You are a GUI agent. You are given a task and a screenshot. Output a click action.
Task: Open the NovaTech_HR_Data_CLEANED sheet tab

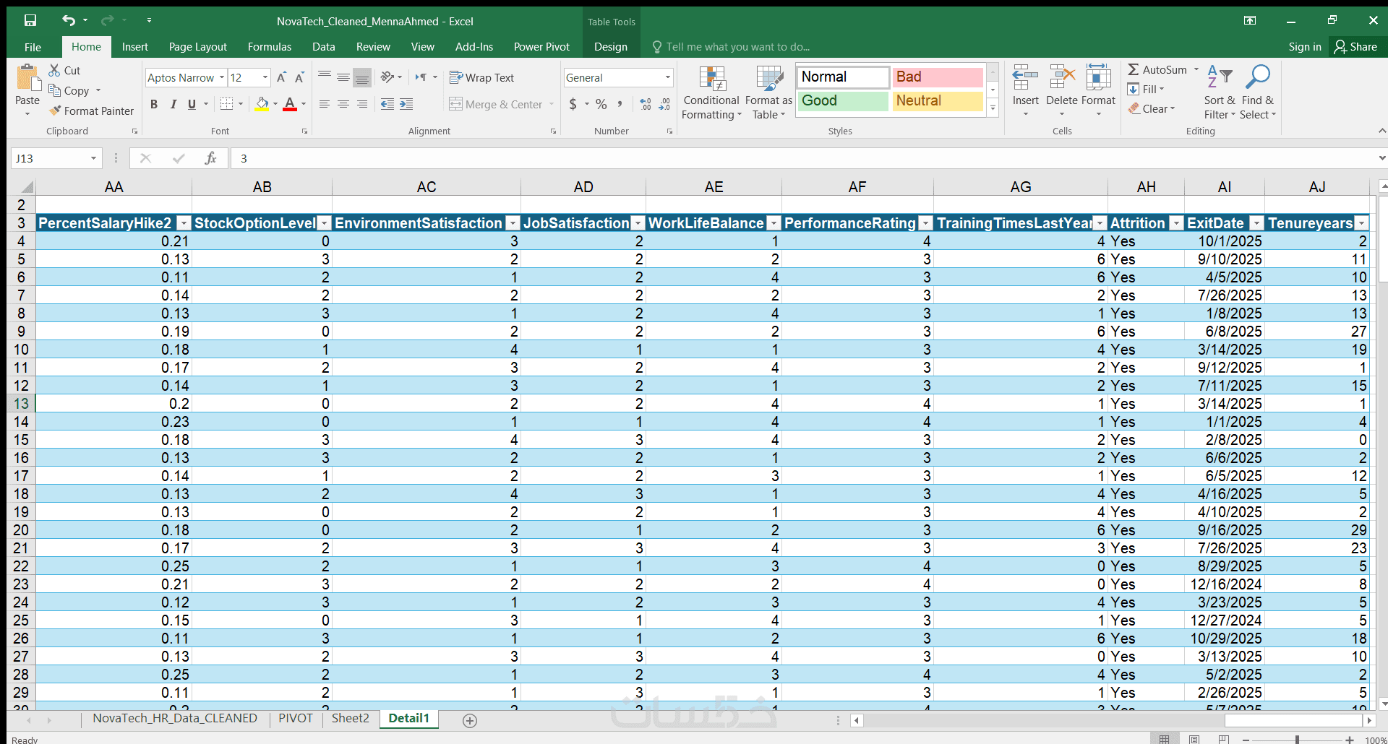coord(175,718)
